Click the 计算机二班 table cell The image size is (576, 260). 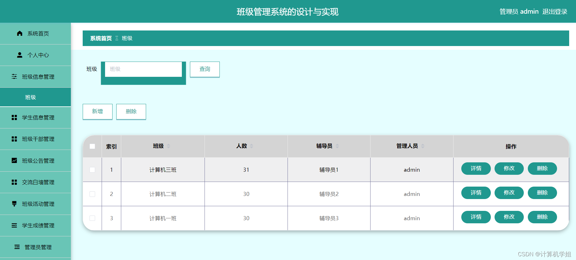[163, 194]
